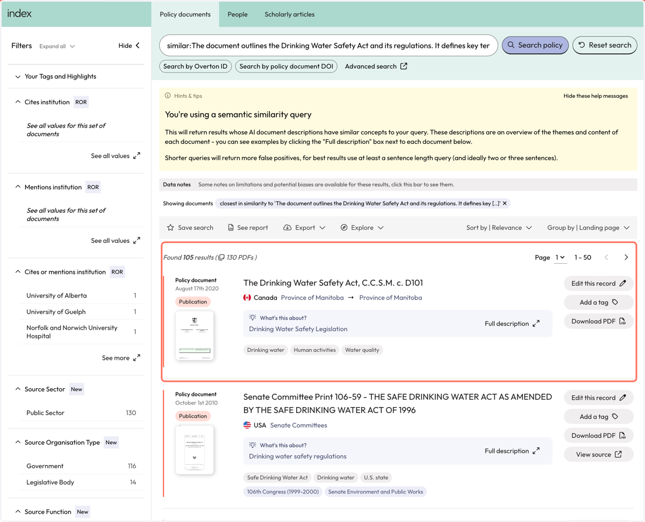The width and height of the screenshot is (645, 522).
Task: Open Senate Committee Print document thumbnail
Action: click(195, 450)
